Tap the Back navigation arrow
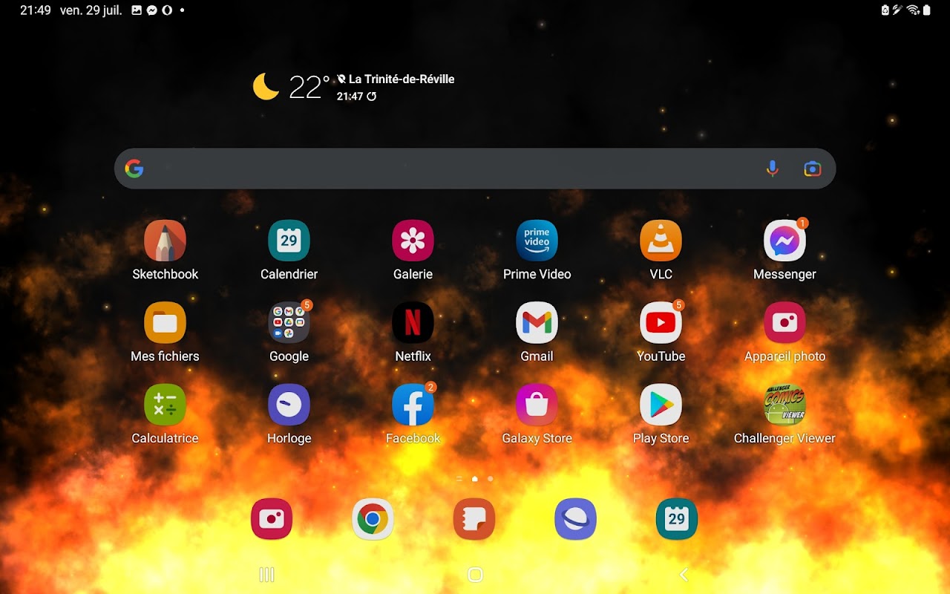 684,575
